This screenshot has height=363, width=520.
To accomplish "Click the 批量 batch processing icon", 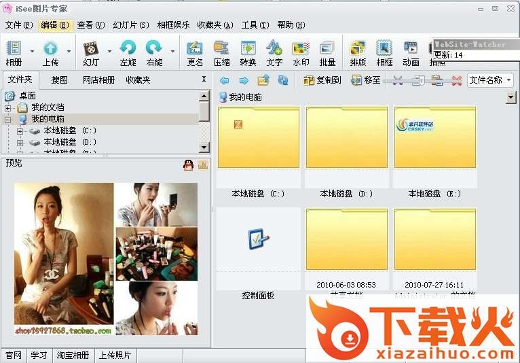I will 327,49.
